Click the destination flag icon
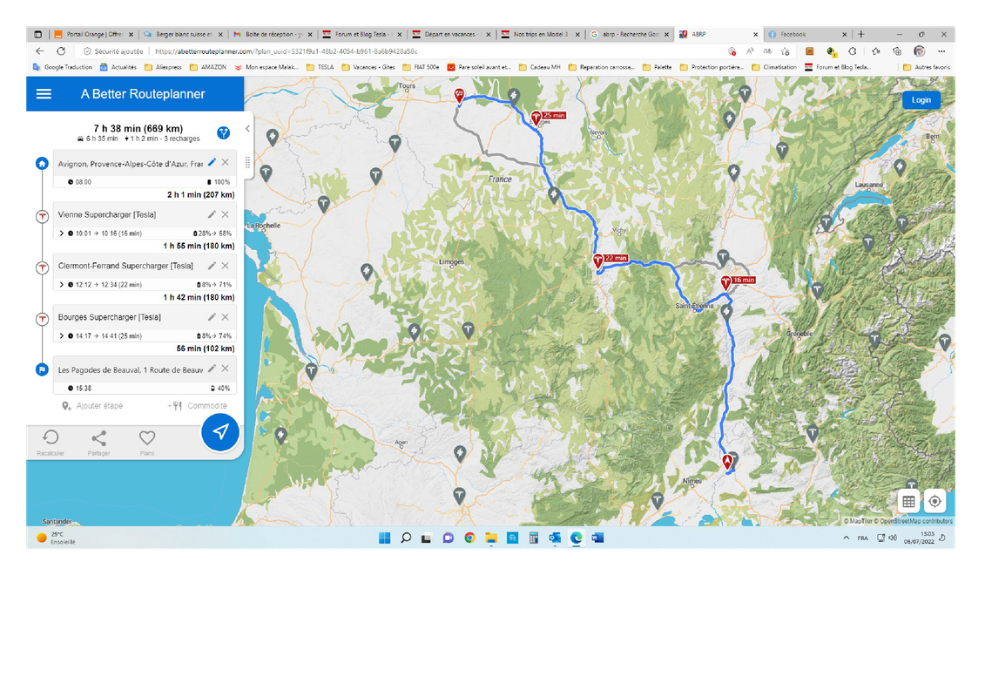Viewport: 985px width, 697px height. (42, 369)
